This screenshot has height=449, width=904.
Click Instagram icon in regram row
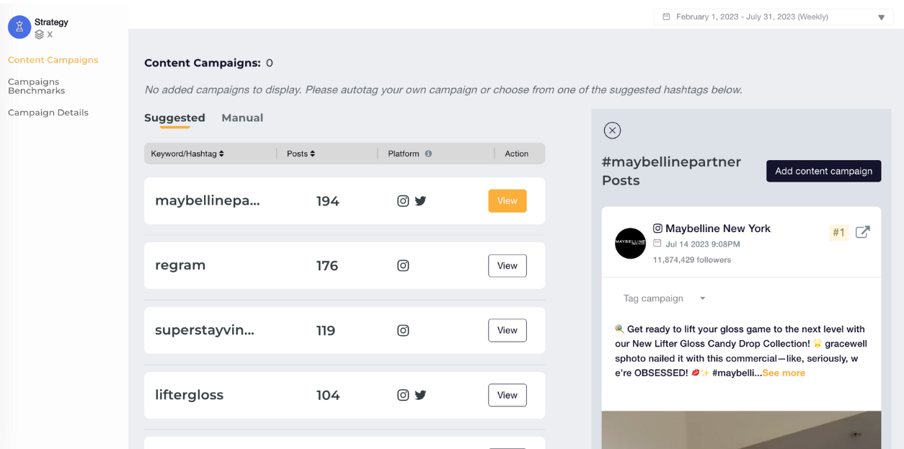tap(403, 266)
